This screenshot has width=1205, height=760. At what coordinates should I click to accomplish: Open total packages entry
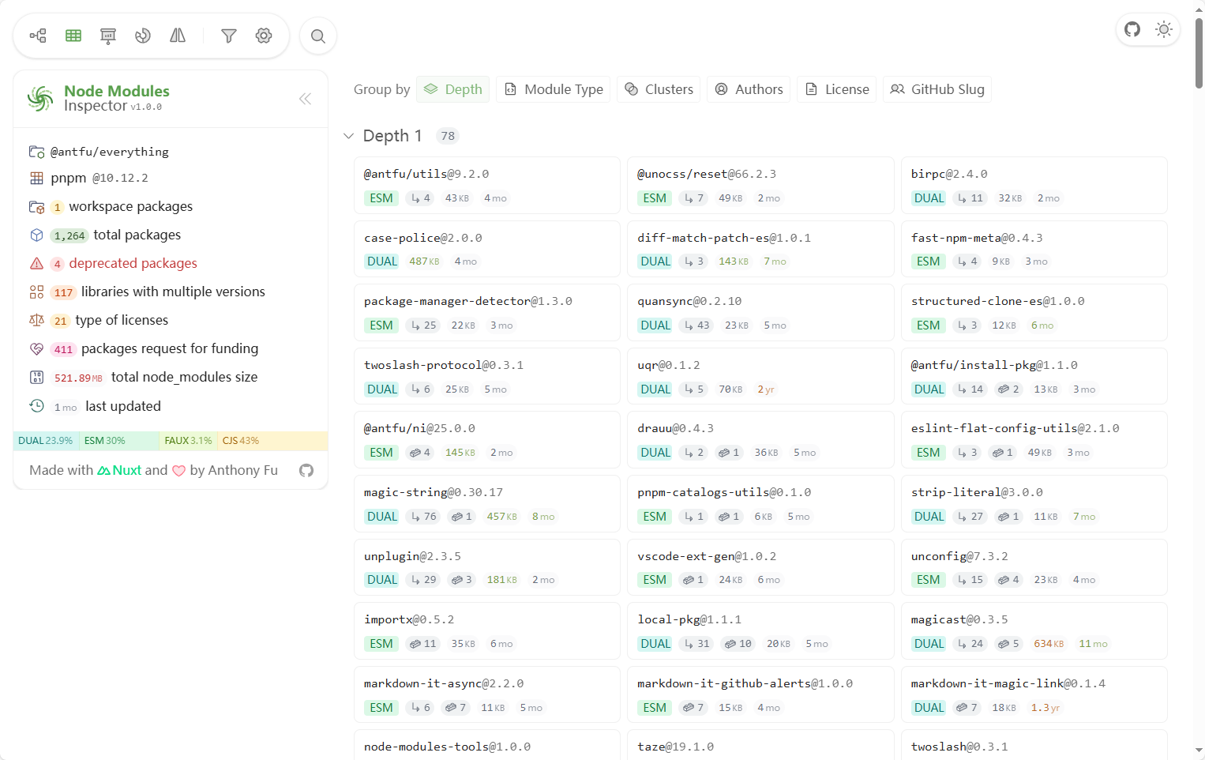coord(104,235)
